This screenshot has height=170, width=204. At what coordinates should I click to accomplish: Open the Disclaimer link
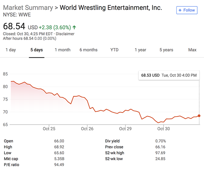coord(66,34)
